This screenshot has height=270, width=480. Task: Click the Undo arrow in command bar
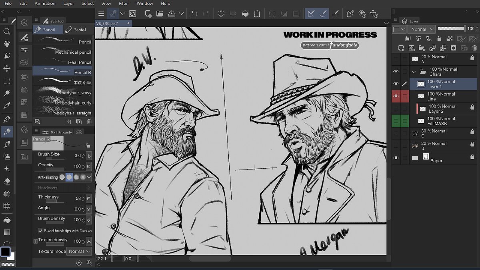click(194, 14)
